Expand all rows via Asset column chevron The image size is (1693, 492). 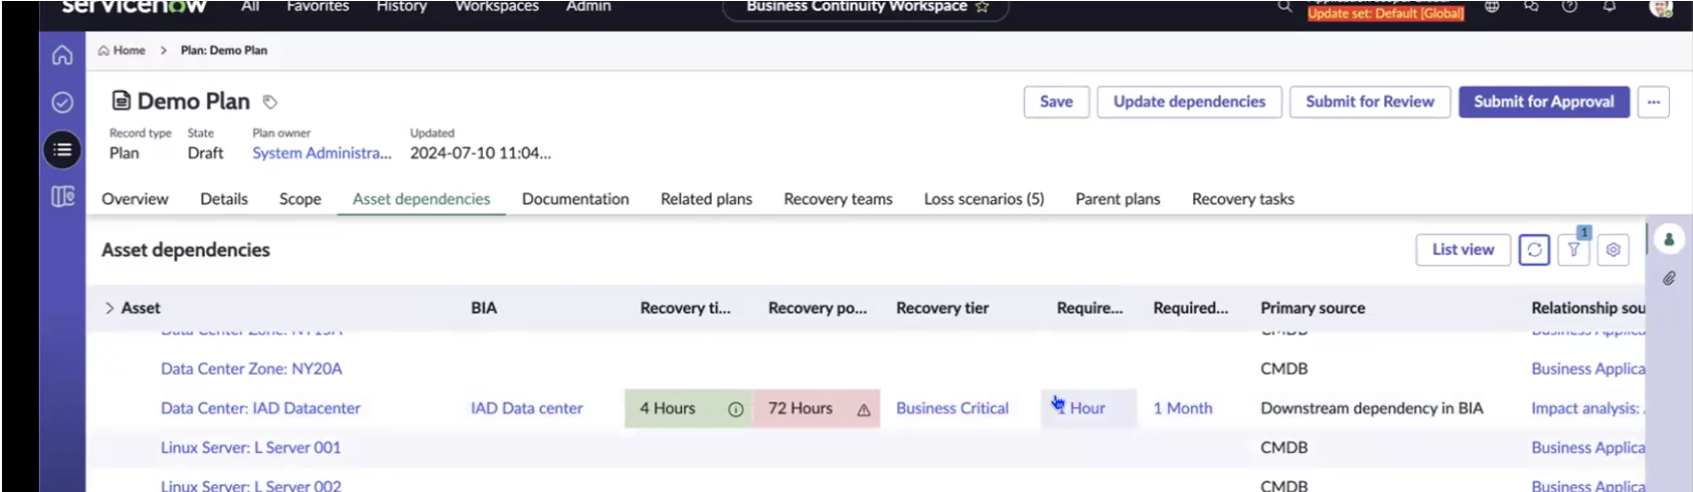[x=110, y=309]
